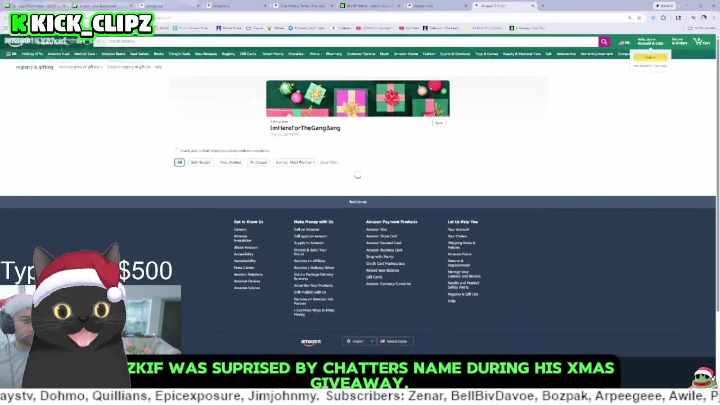Click footer Registry & Gift List link
This screenshot has width=720, height=405.
tap(463, 294)
